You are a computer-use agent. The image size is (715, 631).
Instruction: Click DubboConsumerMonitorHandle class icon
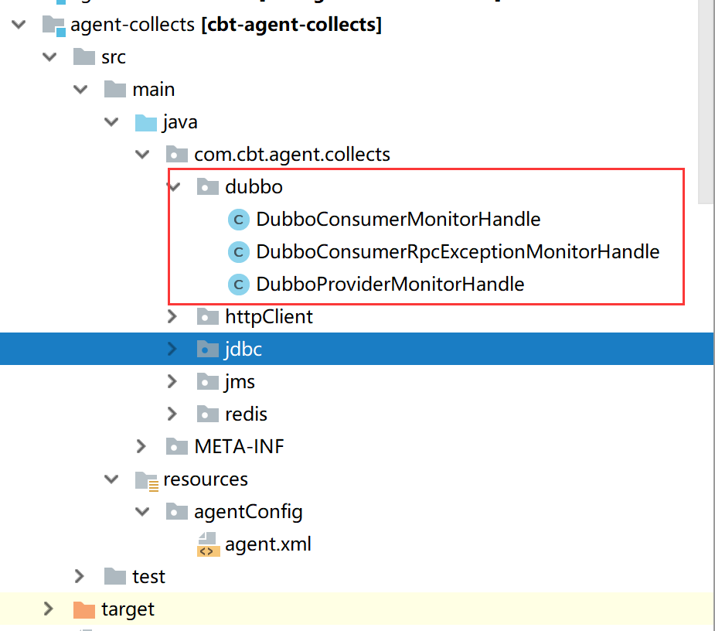point(239,220)
